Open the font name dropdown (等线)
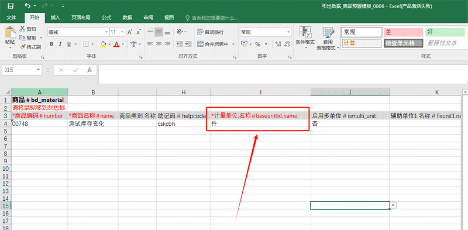Screen dimensions: 468x230 pos(106,32)
